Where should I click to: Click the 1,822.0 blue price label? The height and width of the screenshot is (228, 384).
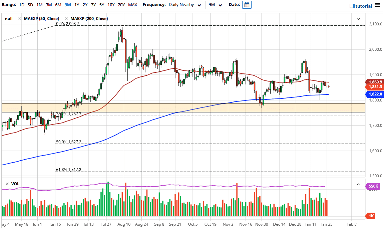[x=375, y=94]
